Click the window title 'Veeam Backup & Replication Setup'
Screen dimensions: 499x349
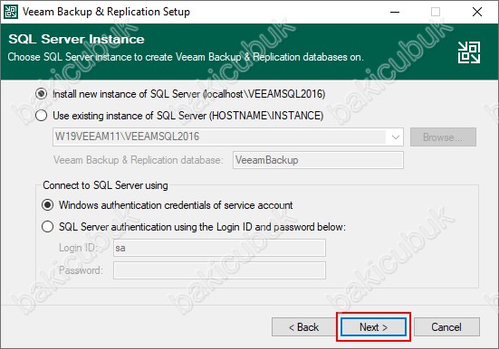pos(106,12)
